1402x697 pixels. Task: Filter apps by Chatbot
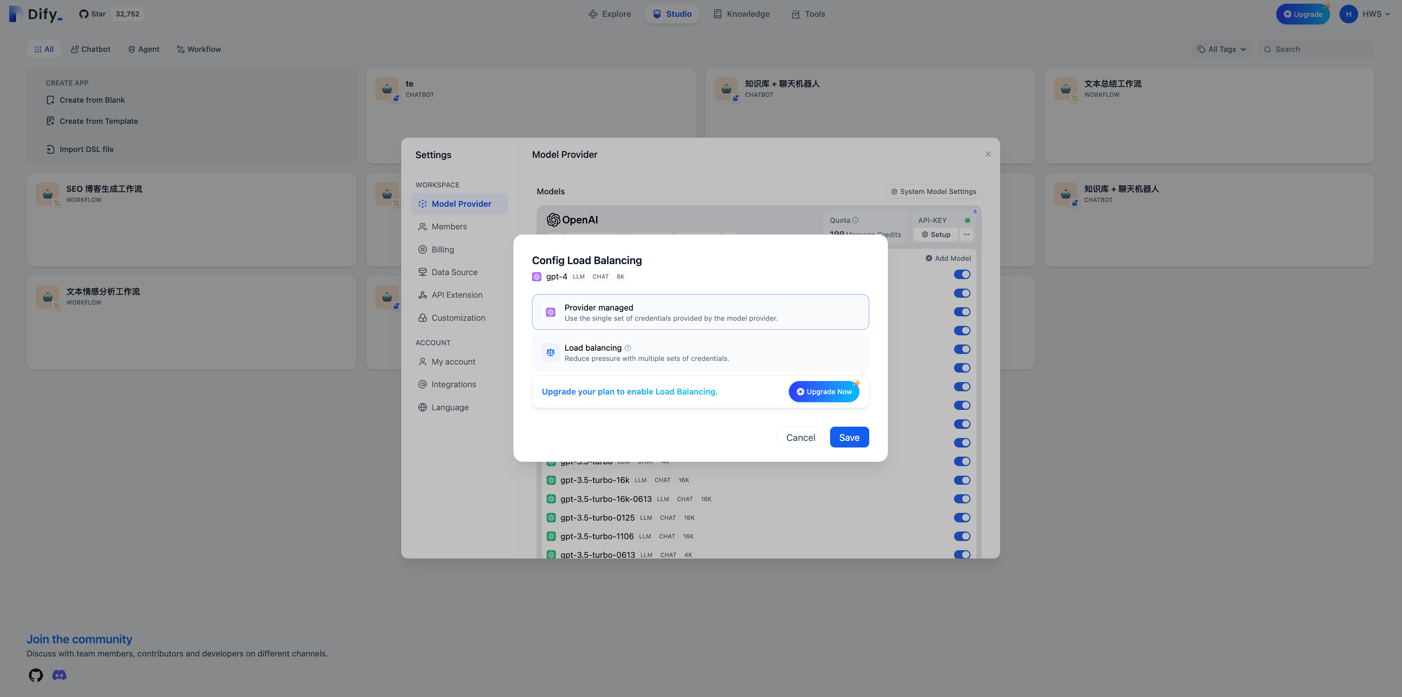pos(91,49)
